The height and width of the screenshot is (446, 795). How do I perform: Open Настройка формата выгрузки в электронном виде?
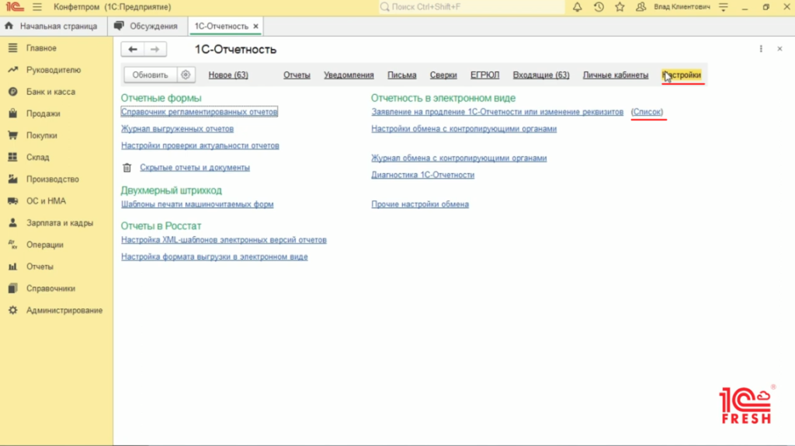pos(214,256)
